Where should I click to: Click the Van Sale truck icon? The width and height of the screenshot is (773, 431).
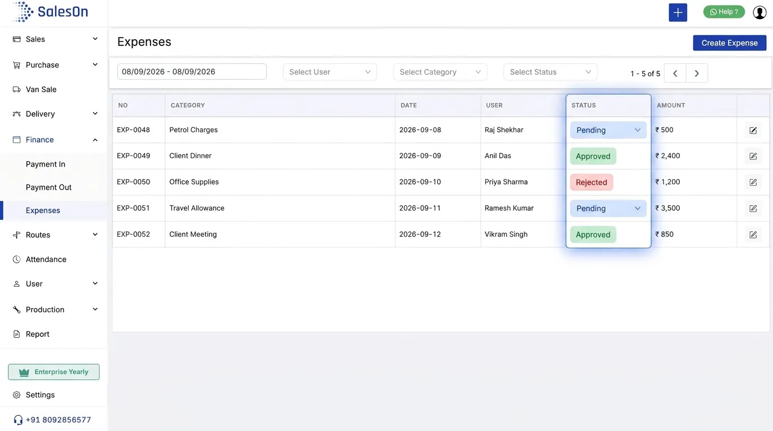click(x=16, y=89)
